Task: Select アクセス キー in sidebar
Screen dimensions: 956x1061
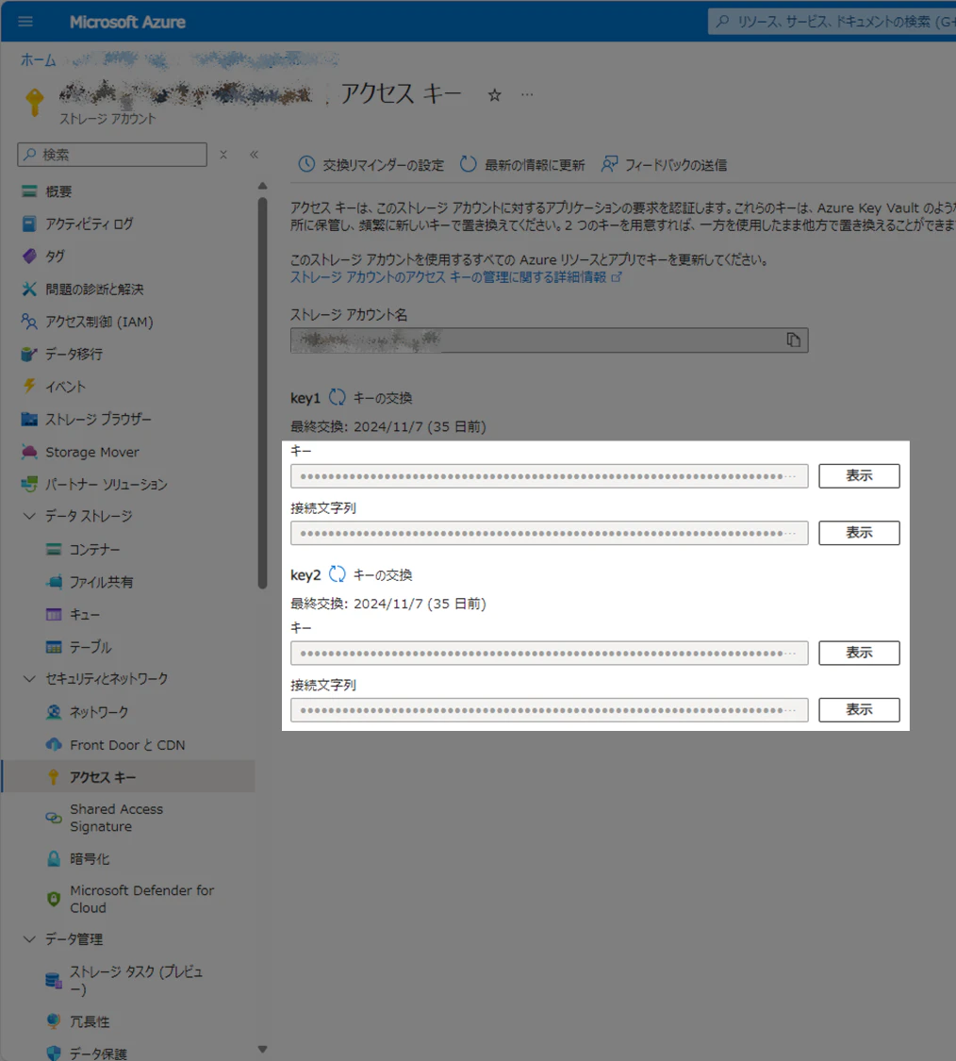Action: click(128, 777)
